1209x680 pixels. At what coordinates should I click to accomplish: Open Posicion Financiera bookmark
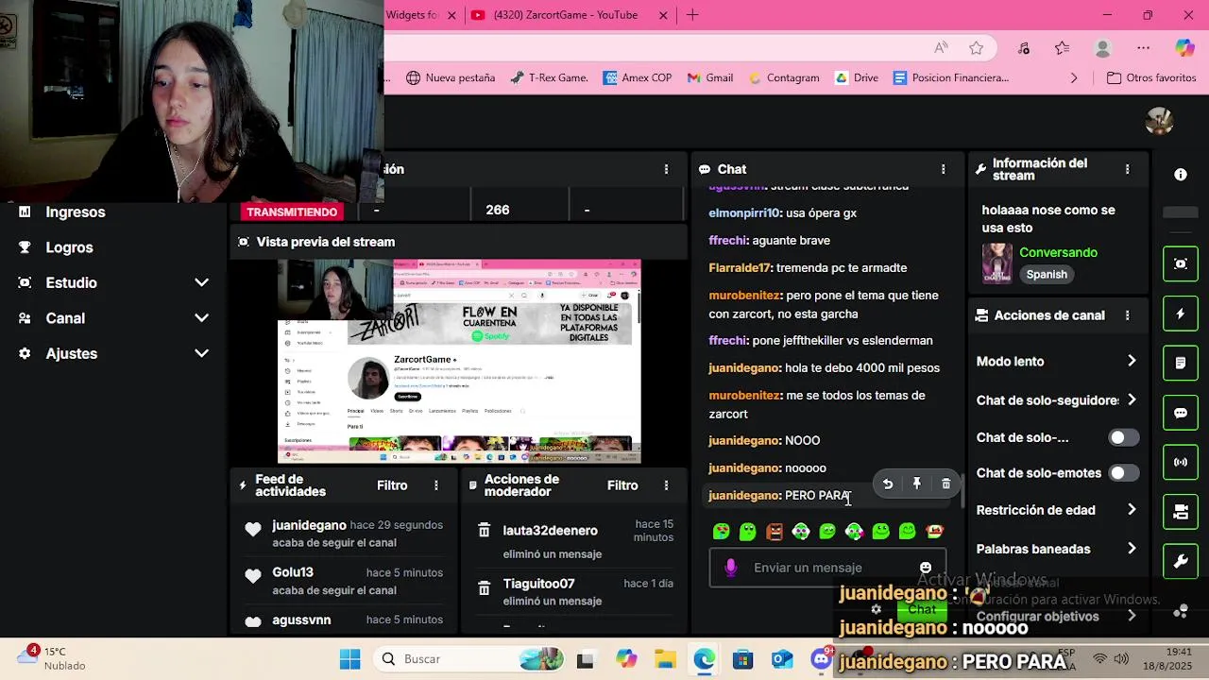click(950, 77)
